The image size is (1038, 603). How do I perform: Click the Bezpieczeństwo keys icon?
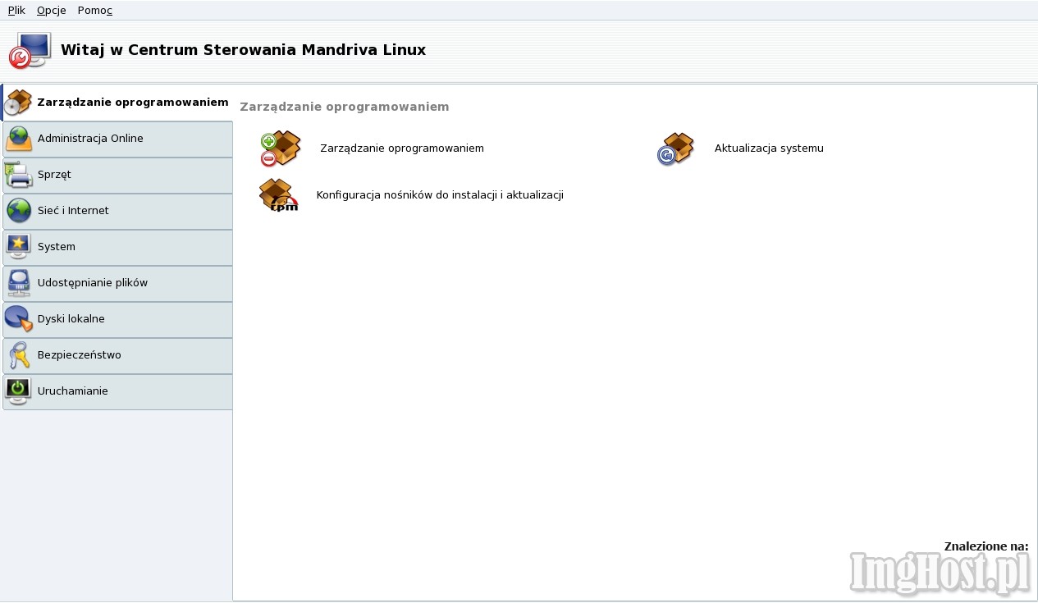(x=18, y=355)
